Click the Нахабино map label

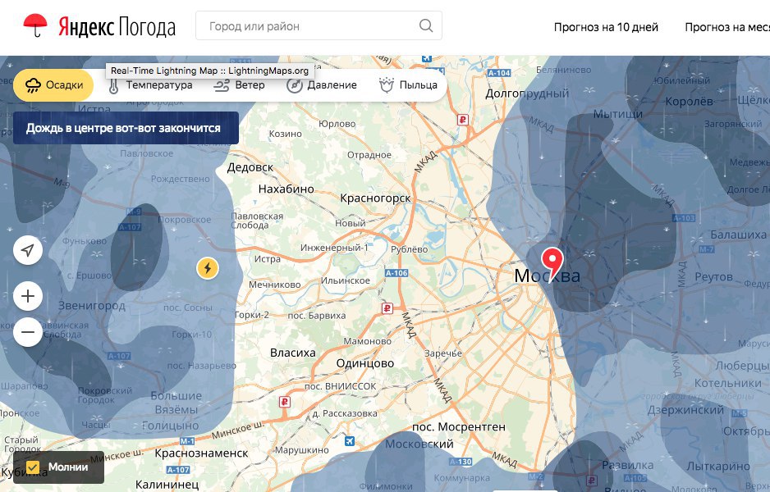pyautogui.click(x=286, y=189)
